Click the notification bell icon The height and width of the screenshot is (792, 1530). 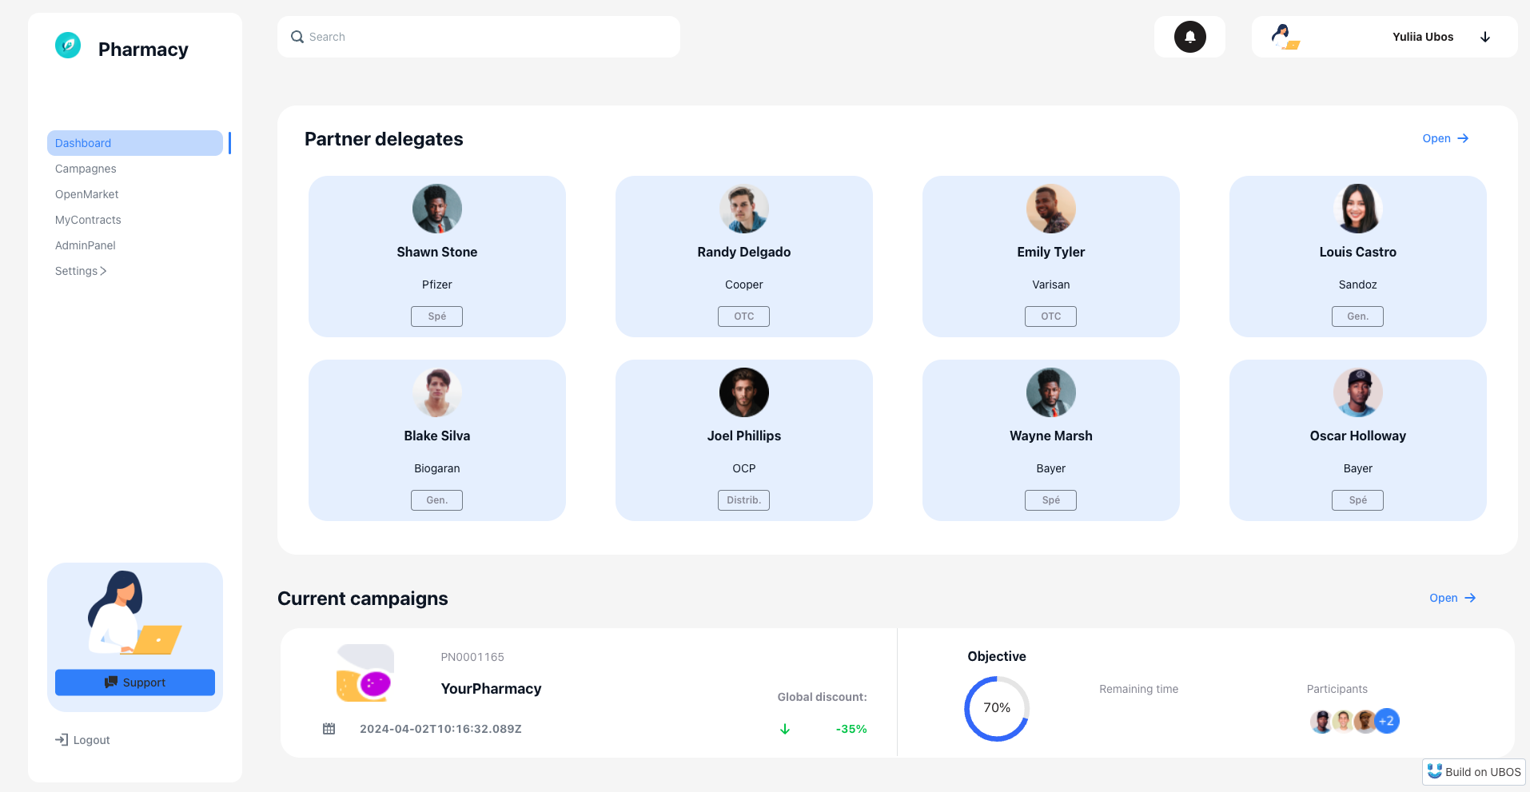1189,37
